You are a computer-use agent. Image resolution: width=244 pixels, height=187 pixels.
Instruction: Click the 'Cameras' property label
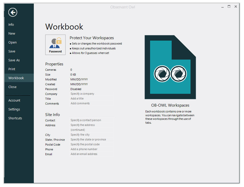51,70
